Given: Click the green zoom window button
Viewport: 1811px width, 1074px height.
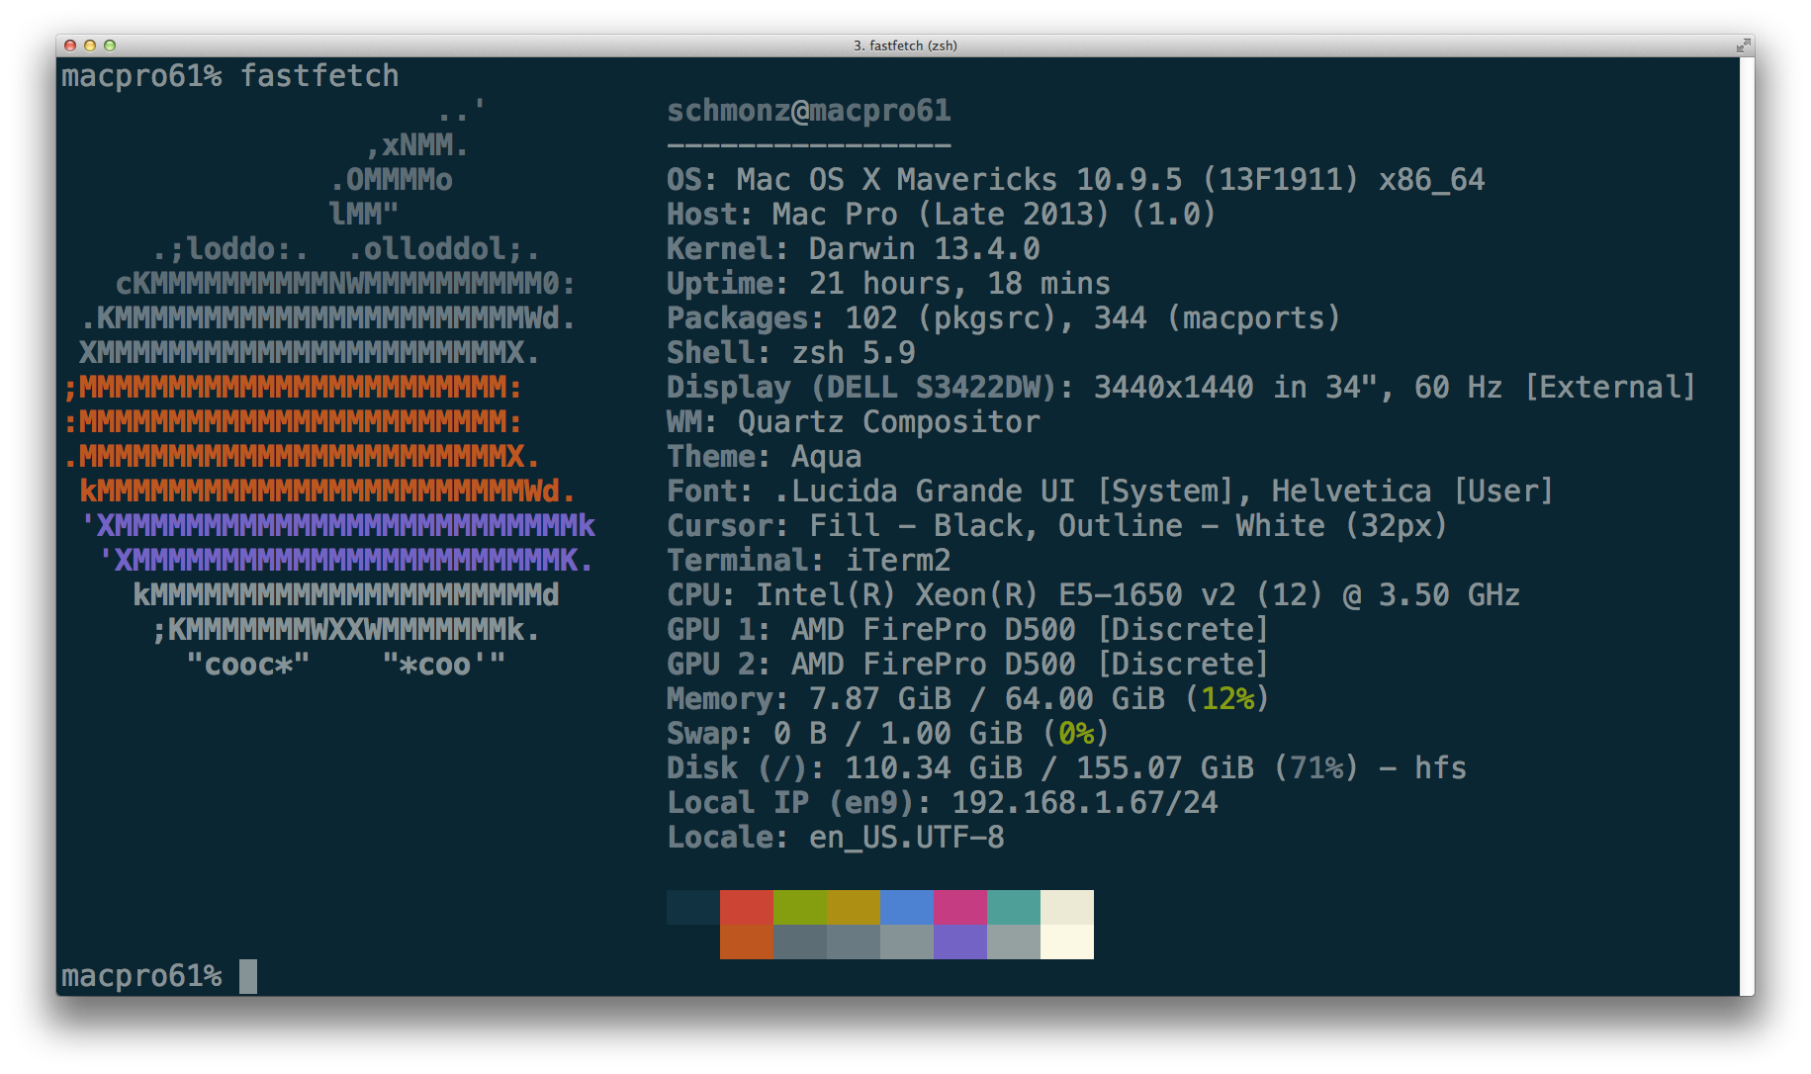Looking at the screenshot, I should tap(110, 45).
